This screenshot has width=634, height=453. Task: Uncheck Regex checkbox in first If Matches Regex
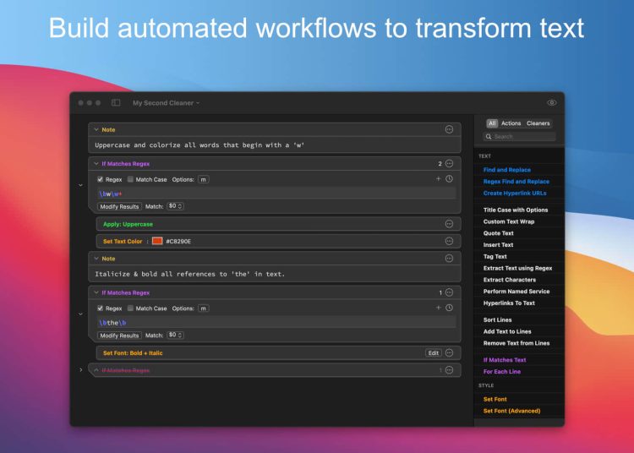[101, 179]
